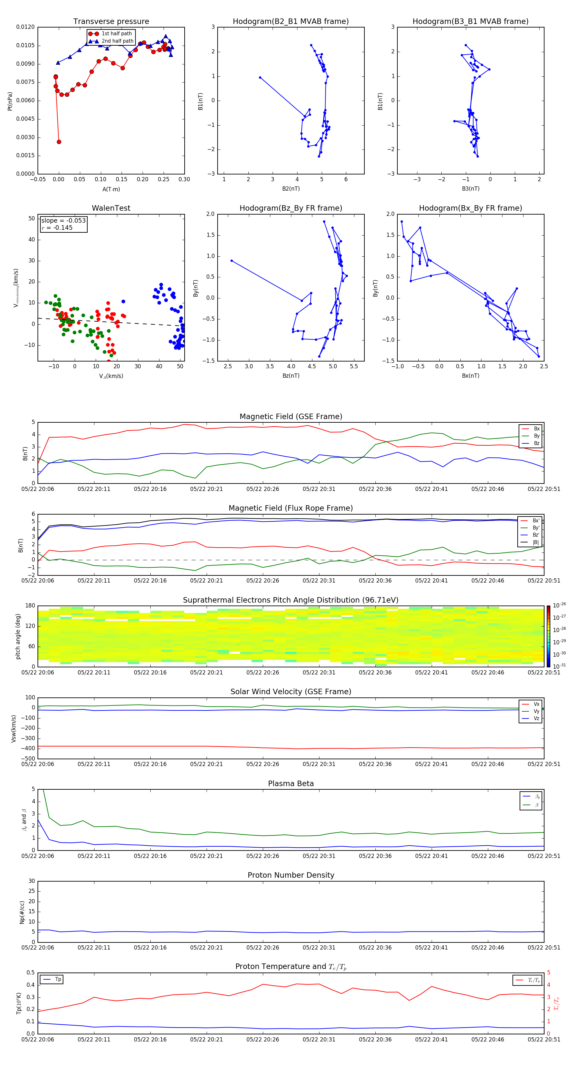Click the Vy legend entry in velocity plot
This screenshot has width=582, height=1068.
(531, 711)
